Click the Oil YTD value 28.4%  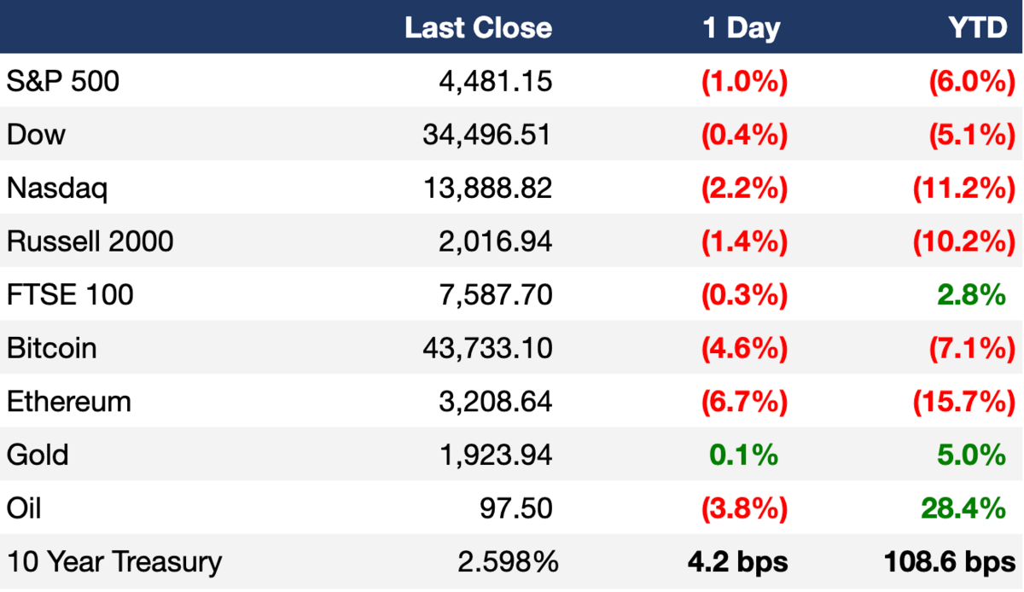963,508
